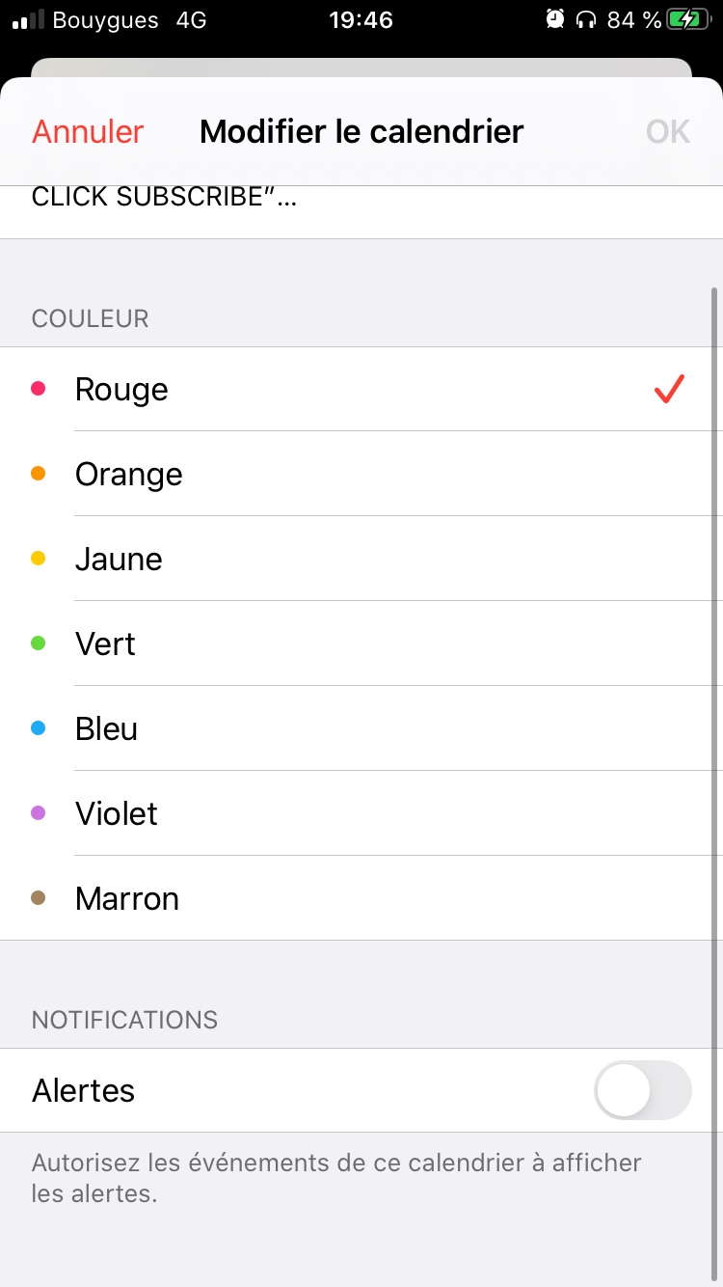
Task: Tap the orange color dot
Action: click(39, 474)
